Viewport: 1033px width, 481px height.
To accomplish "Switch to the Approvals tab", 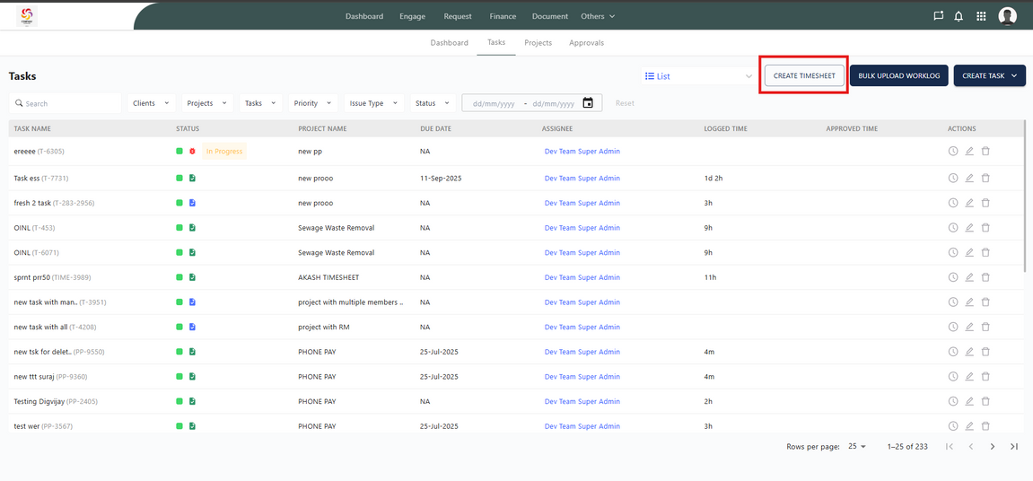I will pos(586,43).
